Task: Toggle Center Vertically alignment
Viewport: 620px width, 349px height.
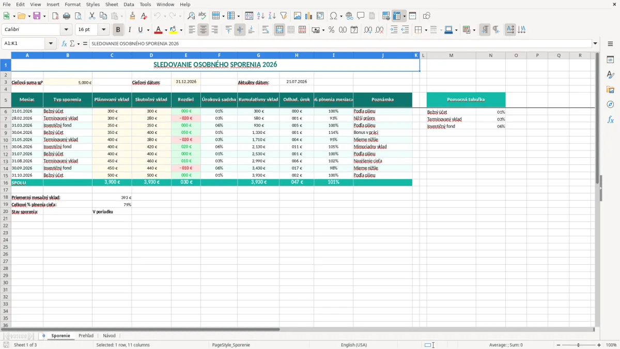Action: click(x=240, y=30)
